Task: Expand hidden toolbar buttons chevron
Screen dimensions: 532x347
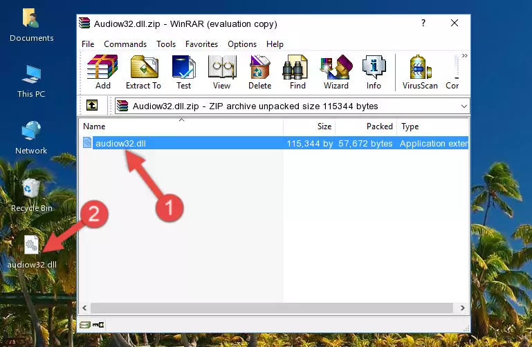Action: (x=464, y=55)
